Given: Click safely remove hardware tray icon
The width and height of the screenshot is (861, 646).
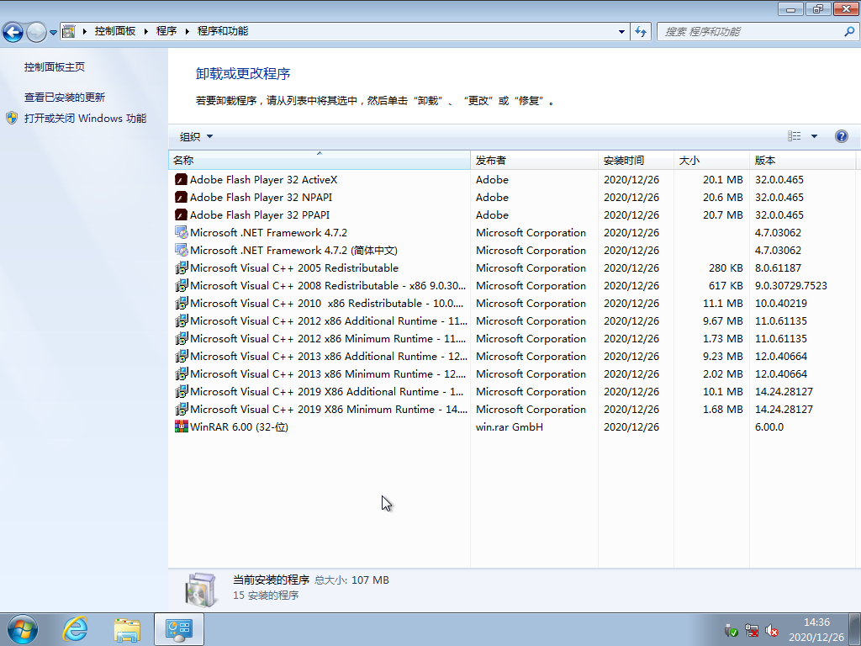Looking at the screenshot, I should pyautogui.click(x=731, y=630).
